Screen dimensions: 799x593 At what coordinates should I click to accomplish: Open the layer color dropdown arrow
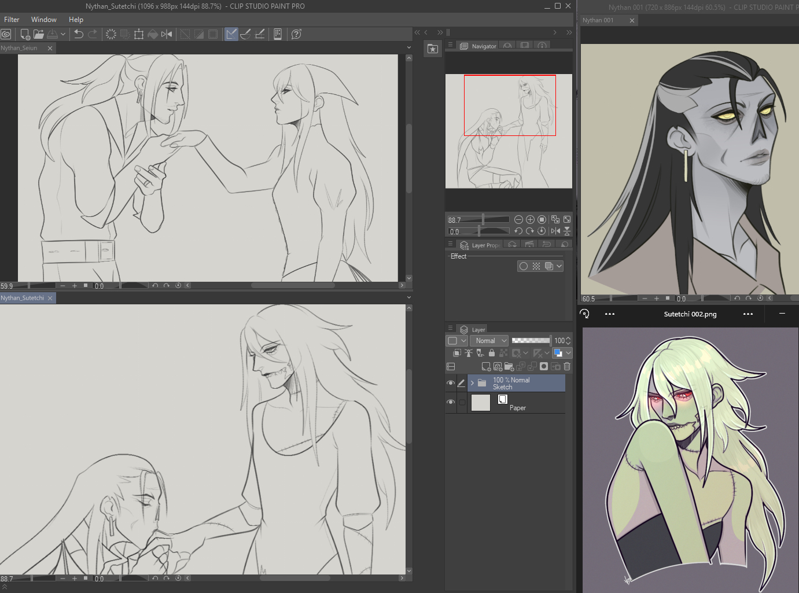[x=568, y=353]
